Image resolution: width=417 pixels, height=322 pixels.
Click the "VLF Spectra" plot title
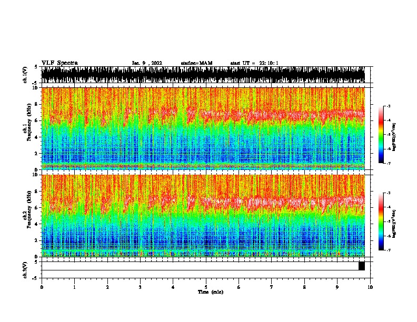(59, 63)
